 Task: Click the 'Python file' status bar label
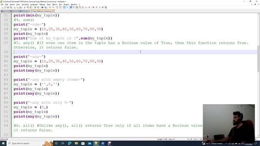point(4,139)
